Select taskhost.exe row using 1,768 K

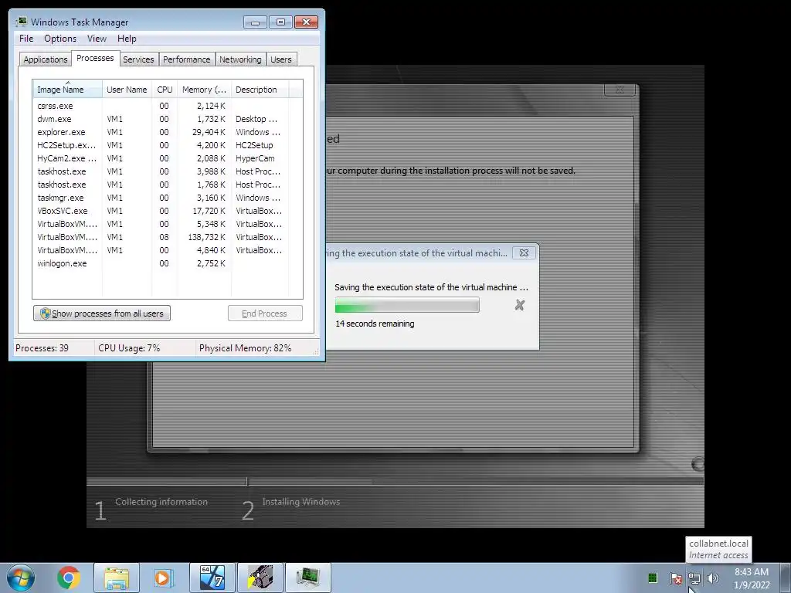coord(168,185)
